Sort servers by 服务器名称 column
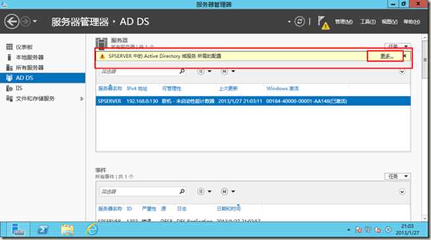 [x=110, y=88]
